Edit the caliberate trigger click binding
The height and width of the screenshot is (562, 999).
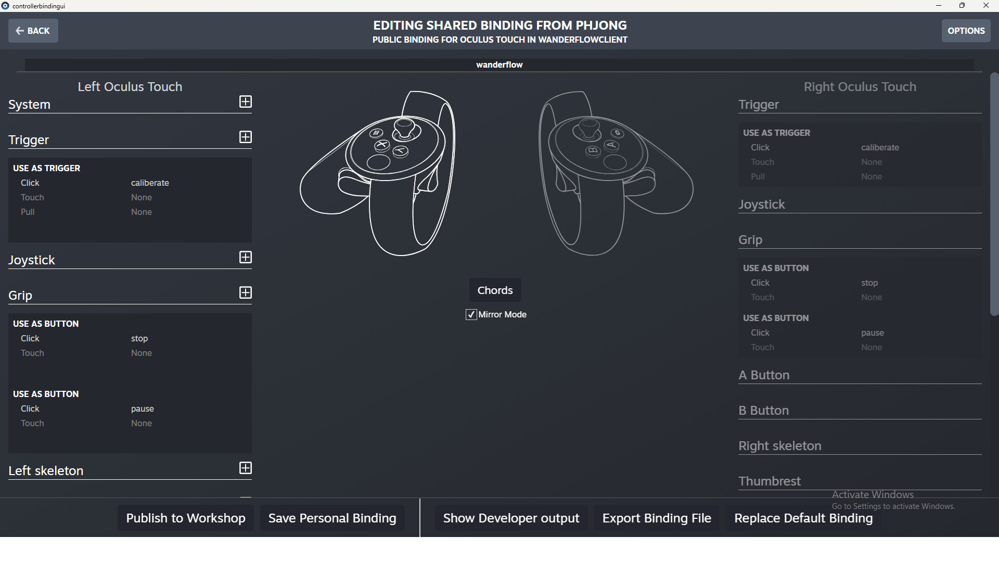click(x=150, y=183)
